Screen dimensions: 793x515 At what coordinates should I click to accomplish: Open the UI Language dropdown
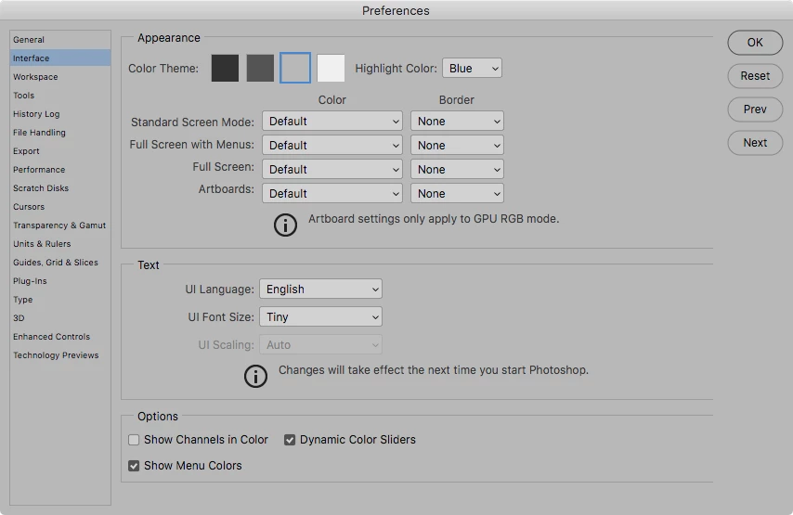320,290
